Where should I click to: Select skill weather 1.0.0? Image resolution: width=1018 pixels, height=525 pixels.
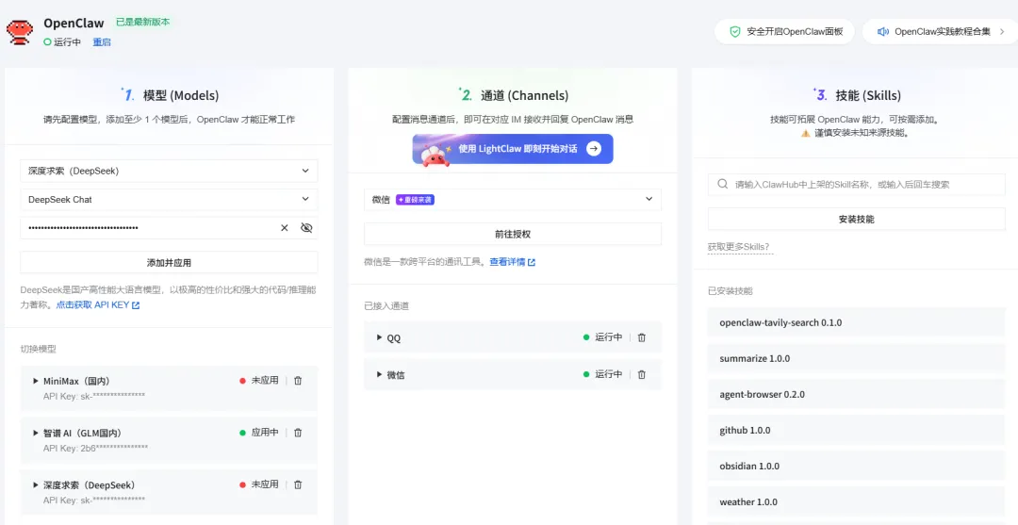[x=856, y=501]
